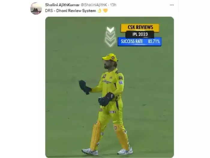Image resolution: width=210 pixels, height=158 pixels.
Task: Open the Shalini AjithKumar display name link
Action: (x=62, y=5)
